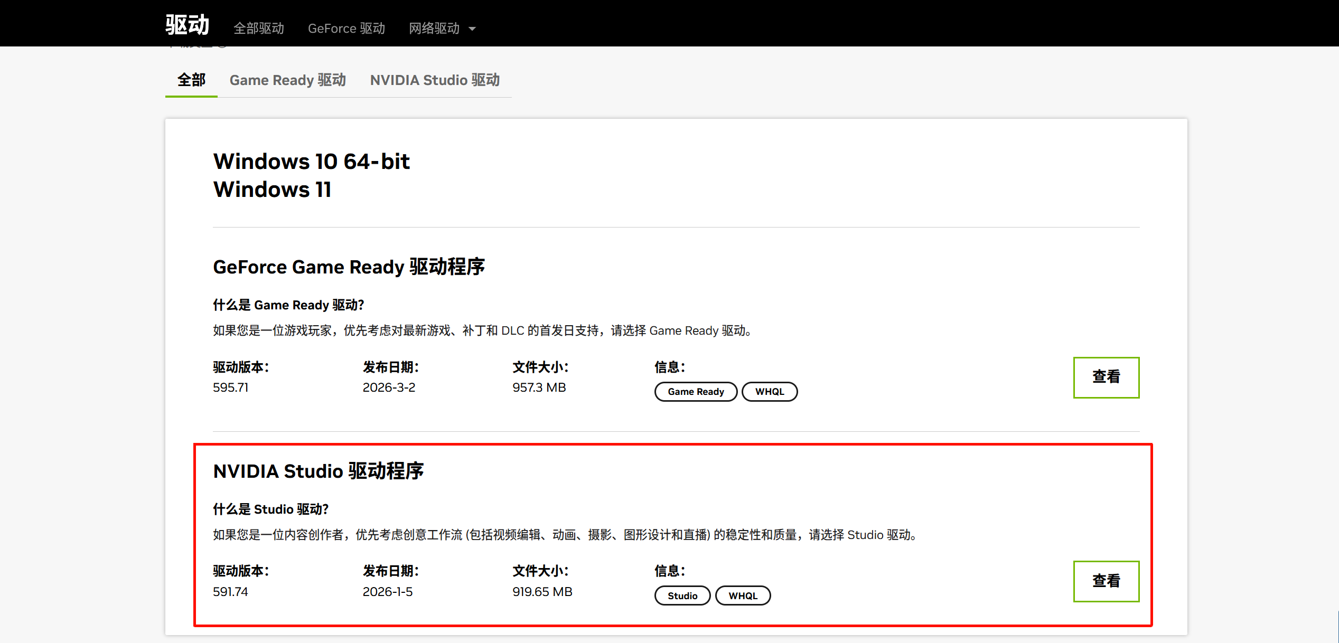This screenshot has height=643, width=1339.
Task: Switch to the Game Ready 驱动 tab
Action: coord(287,80)
